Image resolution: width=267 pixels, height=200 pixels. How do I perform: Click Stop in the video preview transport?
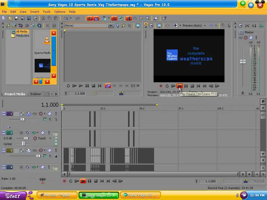click(192, 86)
